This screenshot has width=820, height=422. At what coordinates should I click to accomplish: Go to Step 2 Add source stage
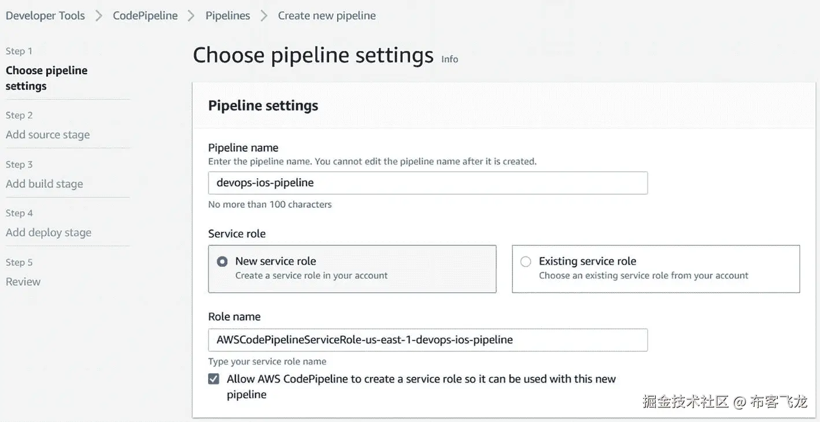pyautogui.click(x=47, y=135)
